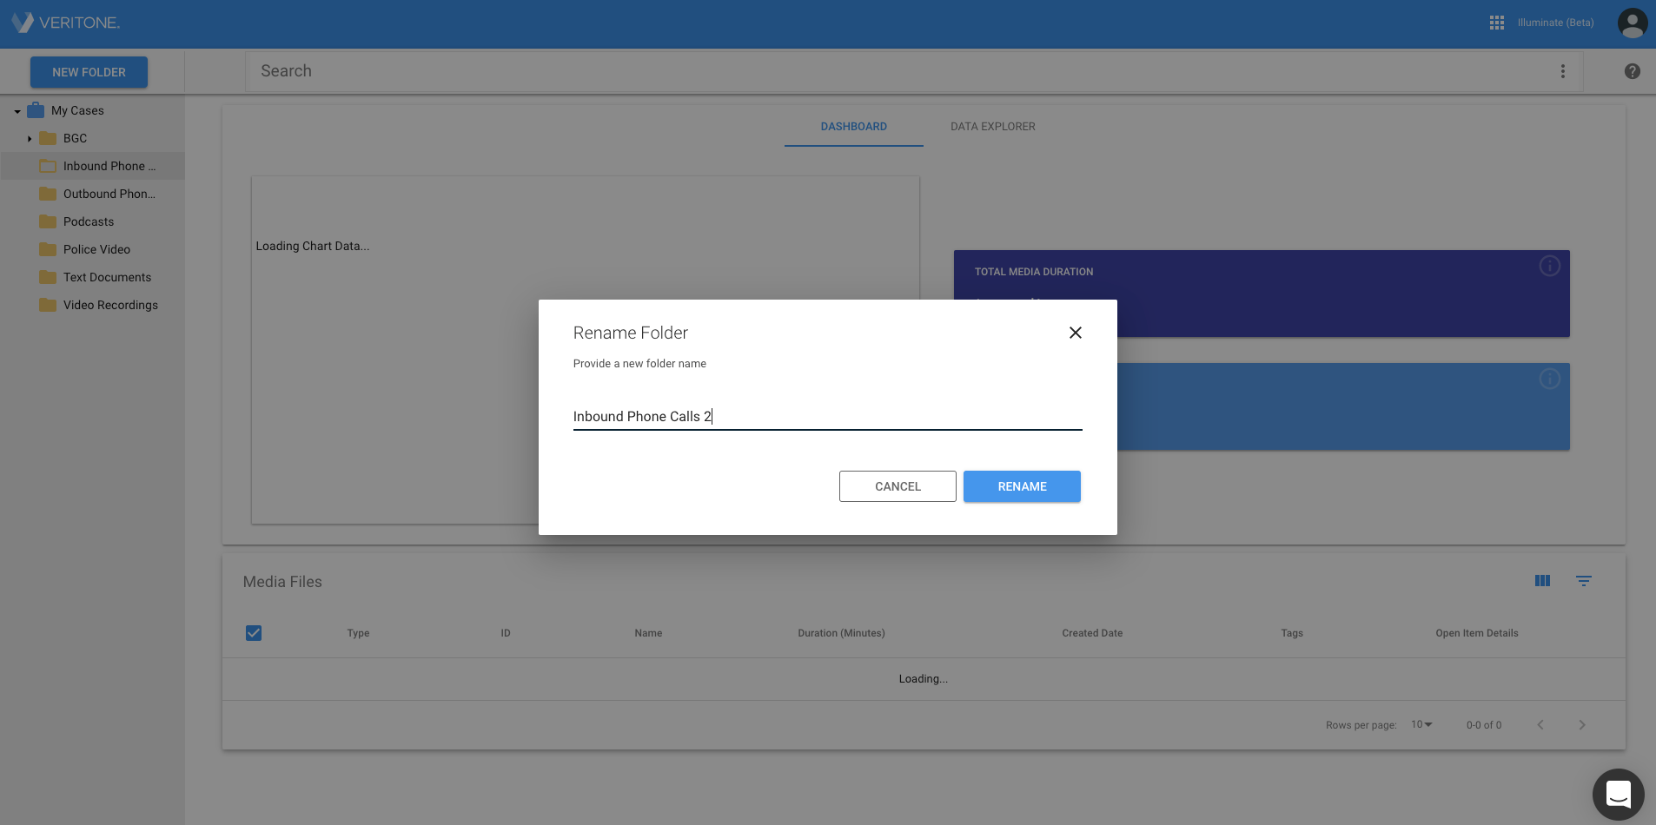Click the column settings icon in Media Files
Viewport: 1656px width, 825px height.
(1543, 580)
